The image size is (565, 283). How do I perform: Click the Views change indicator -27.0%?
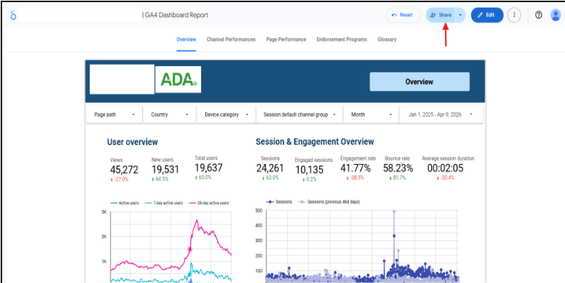(120, 180)
